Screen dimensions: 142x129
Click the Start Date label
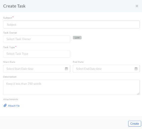click(9, 62)
